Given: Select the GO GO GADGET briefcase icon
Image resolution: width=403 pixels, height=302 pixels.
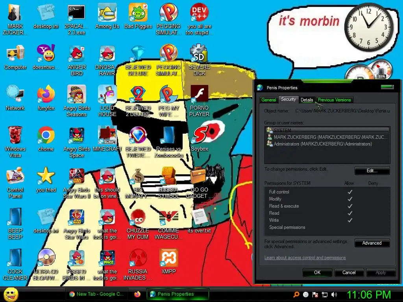Looking at the screenshot, I should click(x=200, y=182).
